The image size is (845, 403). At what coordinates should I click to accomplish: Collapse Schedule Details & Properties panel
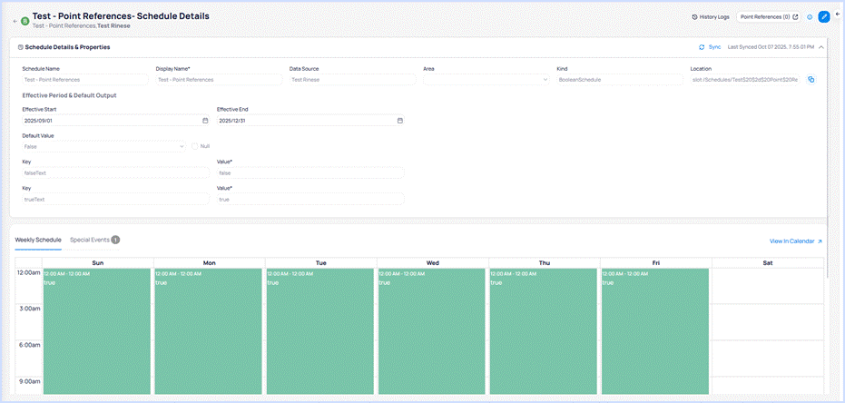click(820, 46)
